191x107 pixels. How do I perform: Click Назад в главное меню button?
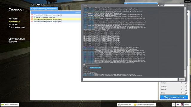click(10, 104)
